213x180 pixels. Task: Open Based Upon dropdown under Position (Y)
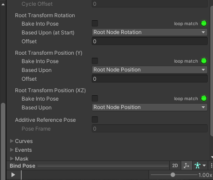tap(149, 70)
